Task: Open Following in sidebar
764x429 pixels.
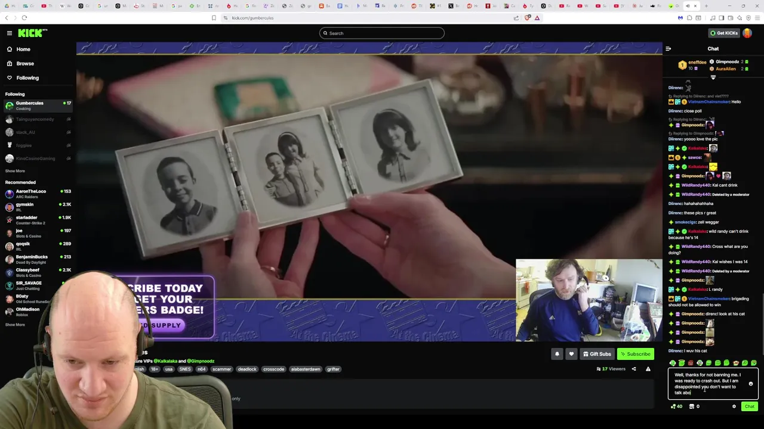Action: (x=27, y=77)
